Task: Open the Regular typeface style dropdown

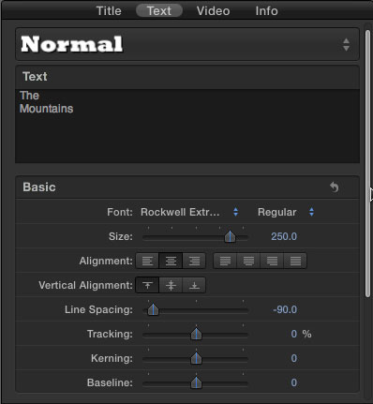Action: (x=286, y=212)
